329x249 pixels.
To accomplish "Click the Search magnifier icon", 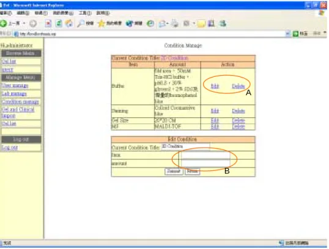I will point(81,23).
